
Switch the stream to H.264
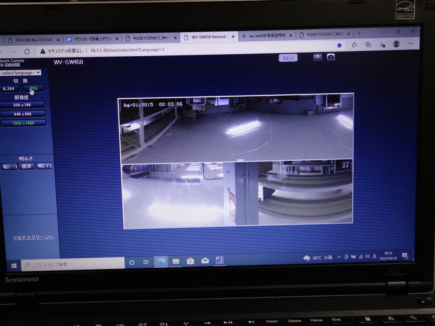(9, 89)
